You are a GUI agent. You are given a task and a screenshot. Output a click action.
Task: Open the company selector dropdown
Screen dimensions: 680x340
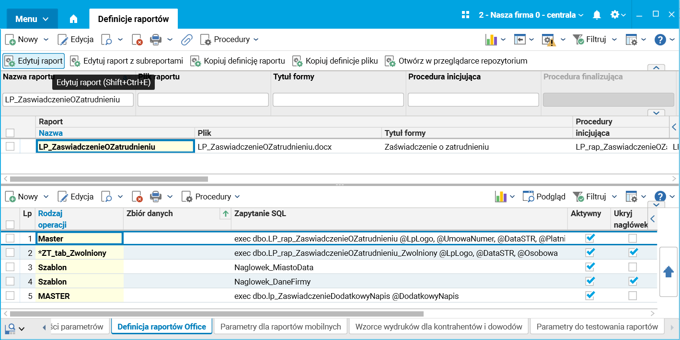531,15
